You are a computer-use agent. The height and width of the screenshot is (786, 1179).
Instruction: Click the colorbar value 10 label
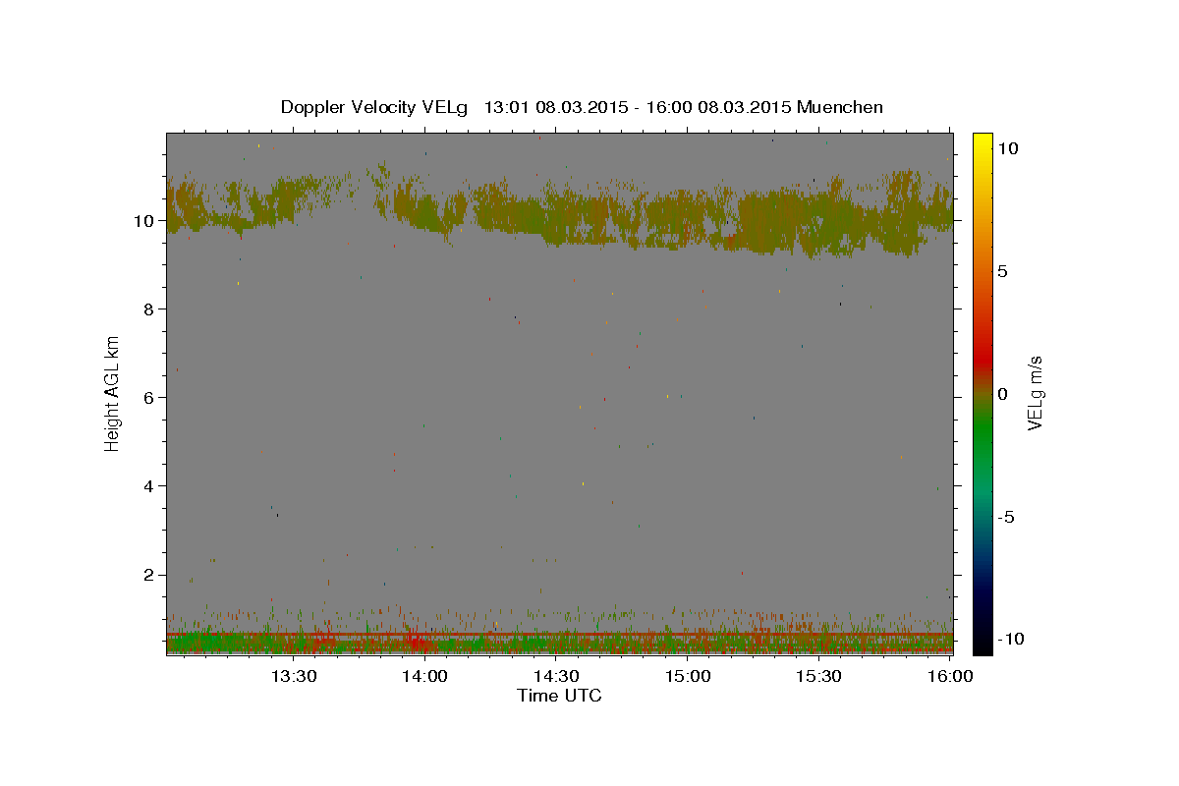(1008, 147)
